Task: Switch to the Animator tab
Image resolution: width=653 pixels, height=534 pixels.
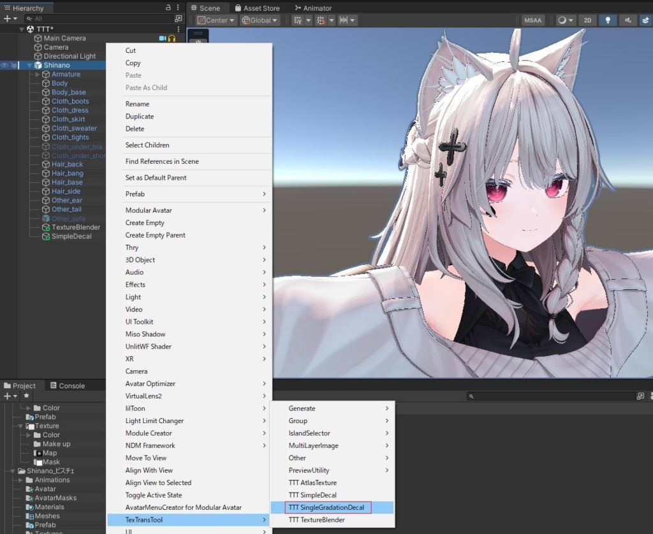Action: pyautogui.click(x=312, y=8)
